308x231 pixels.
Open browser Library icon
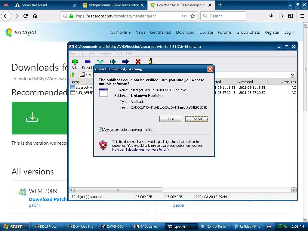[281, 16]
